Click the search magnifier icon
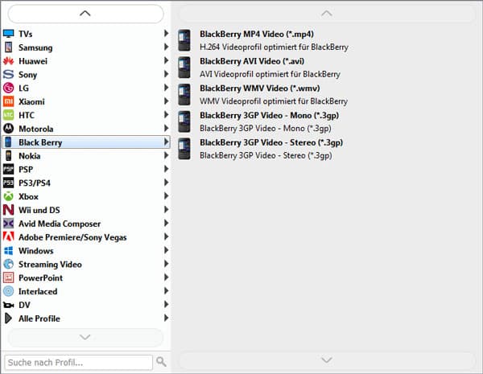 161,362
